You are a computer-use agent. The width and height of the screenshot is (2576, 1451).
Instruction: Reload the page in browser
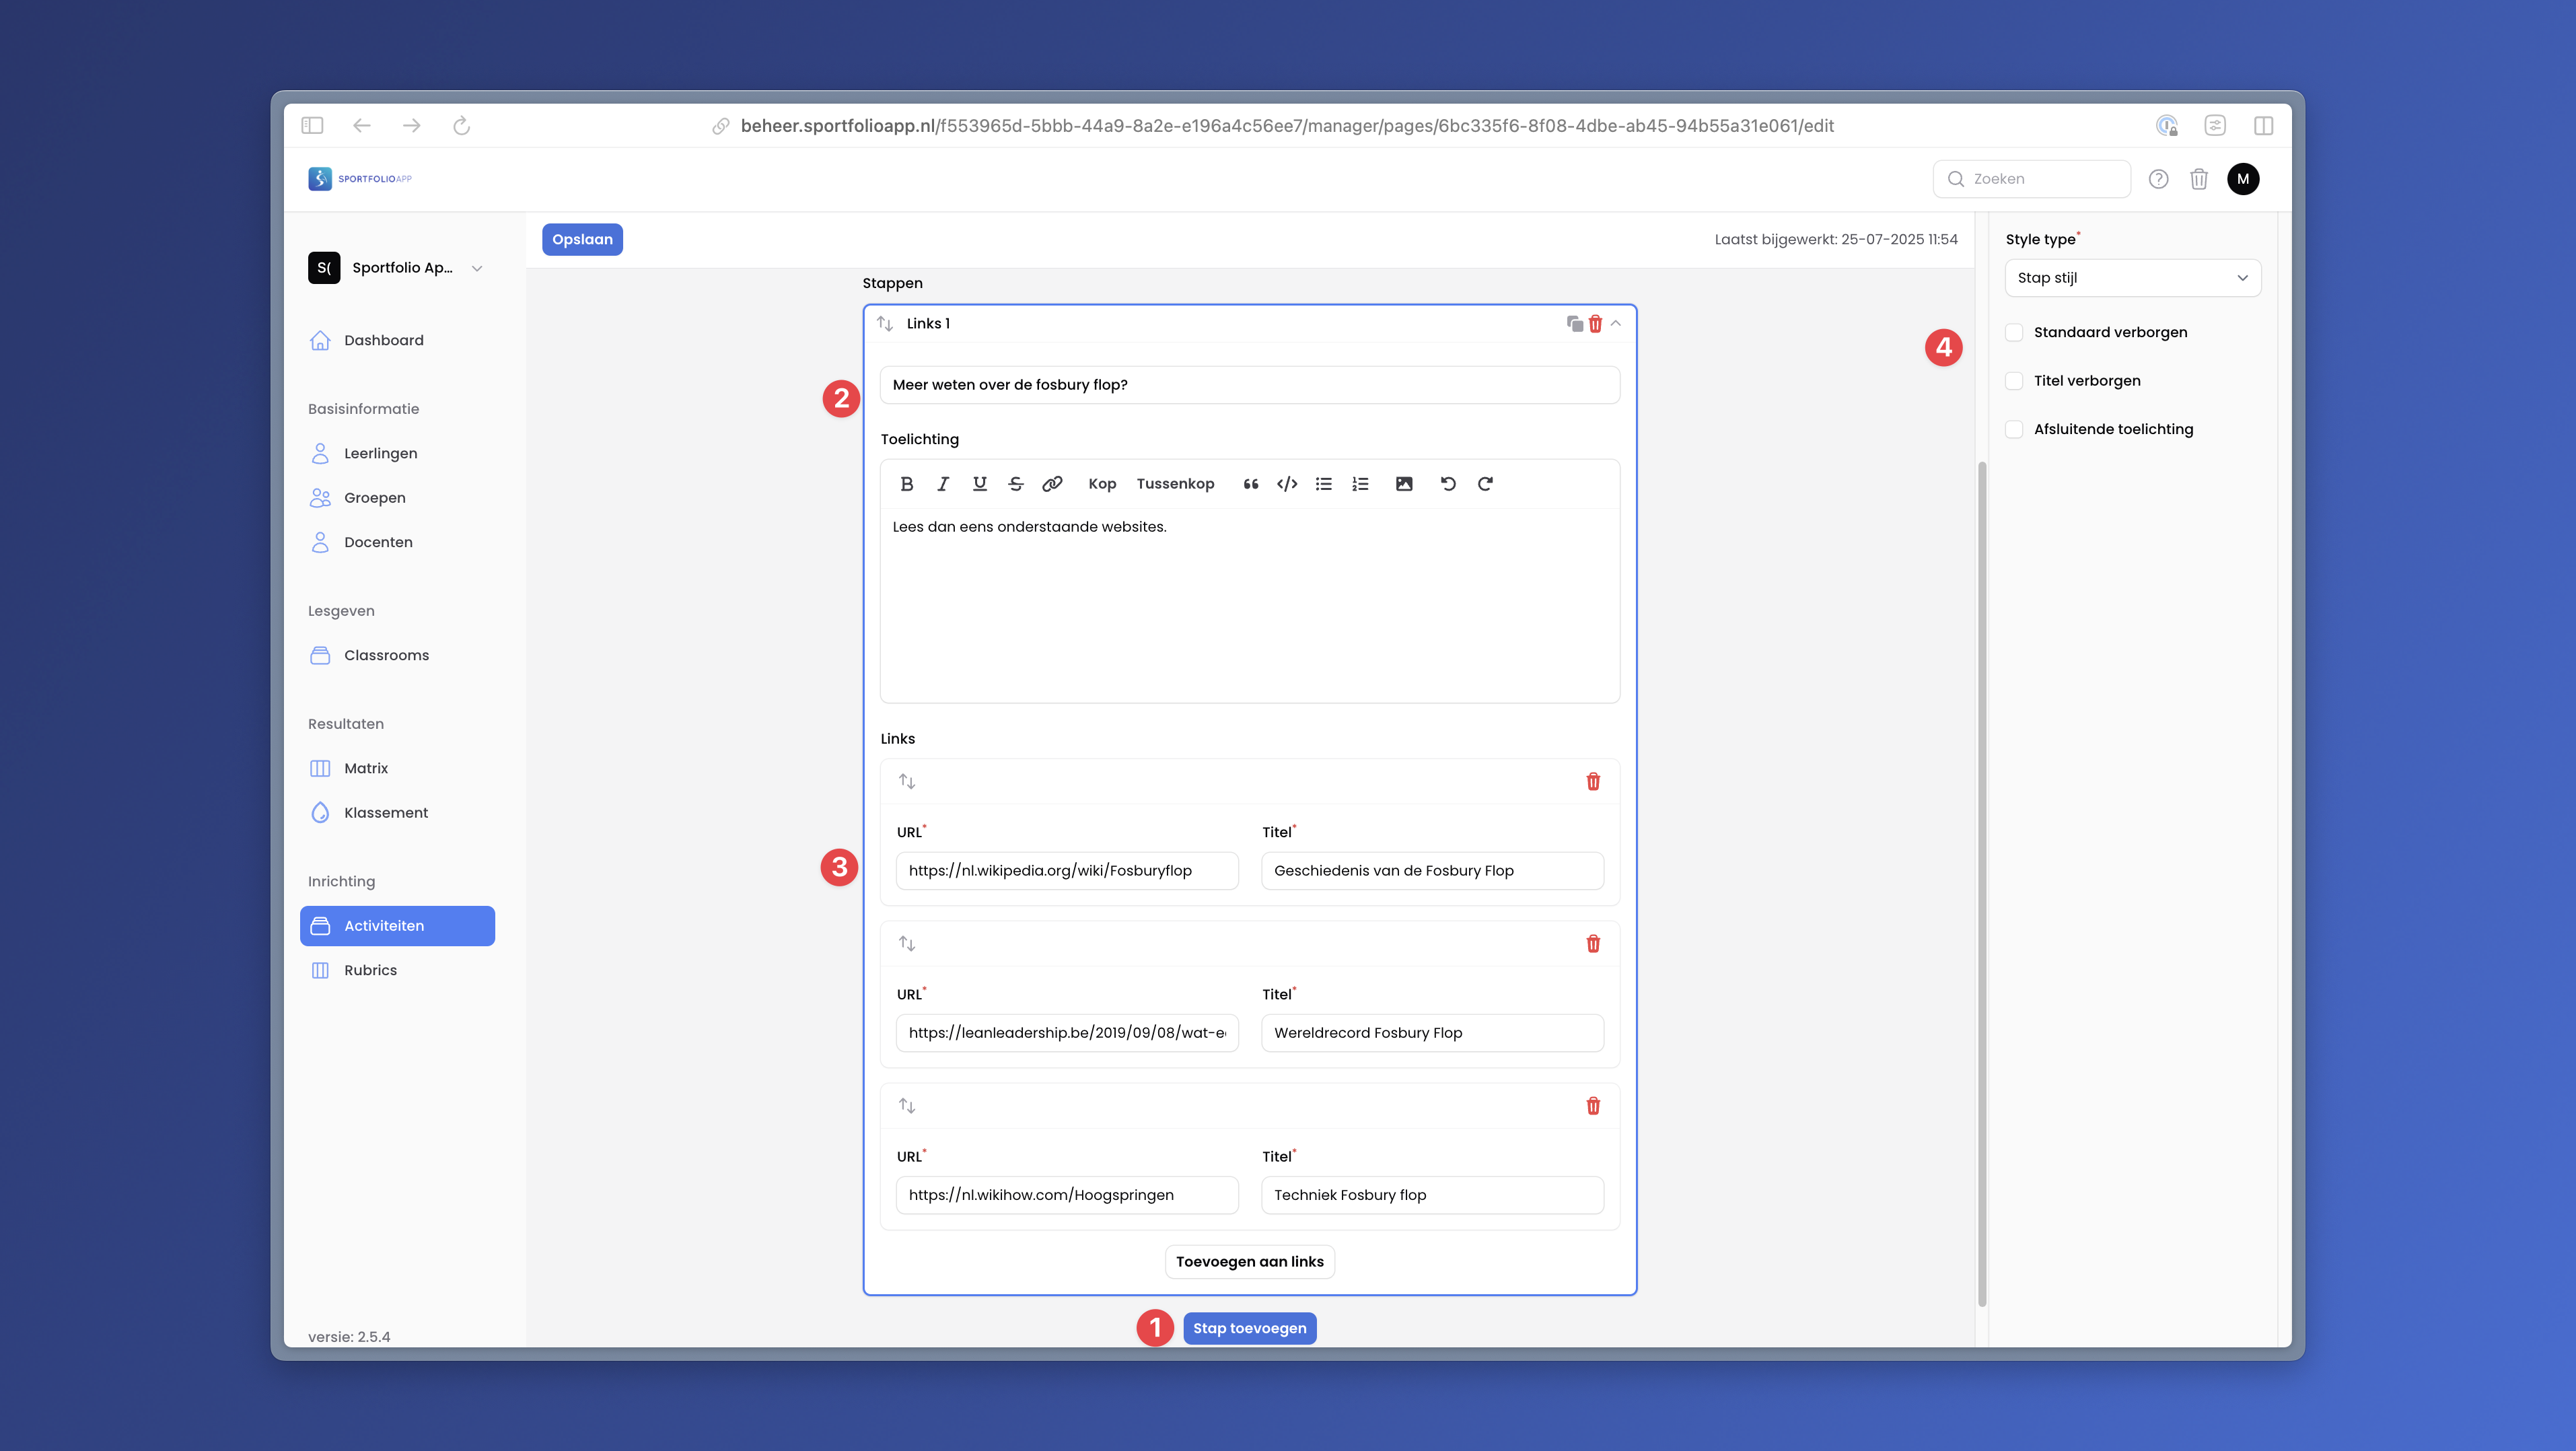click(461, 125)
